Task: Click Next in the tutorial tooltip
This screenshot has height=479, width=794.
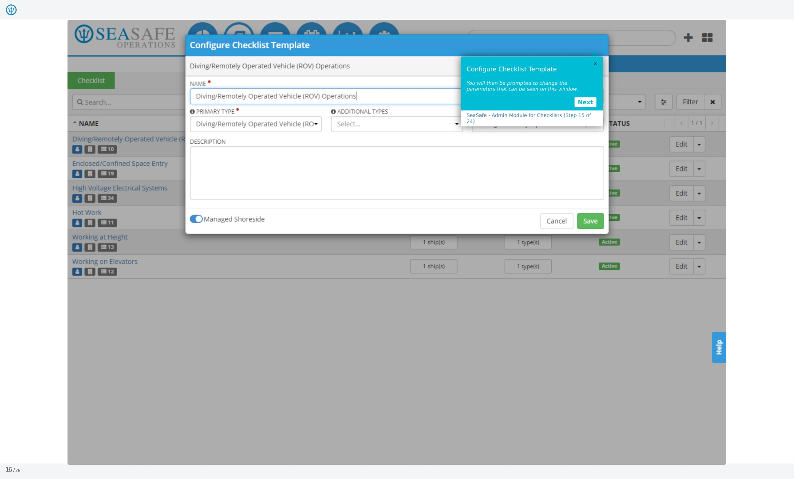Action: (585, 102)
